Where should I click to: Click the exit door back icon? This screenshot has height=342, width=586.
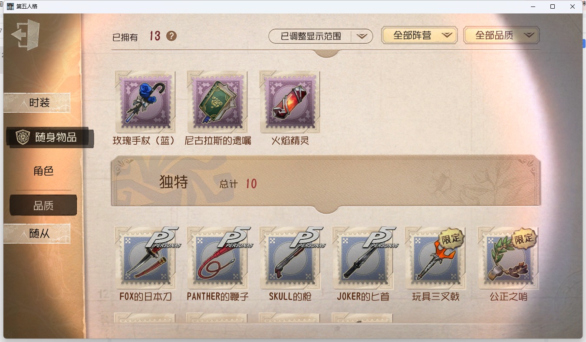(x=25, y=35)
